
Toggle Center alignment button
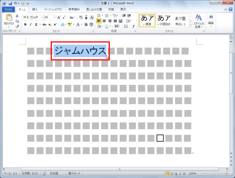[x=104, y=21]
